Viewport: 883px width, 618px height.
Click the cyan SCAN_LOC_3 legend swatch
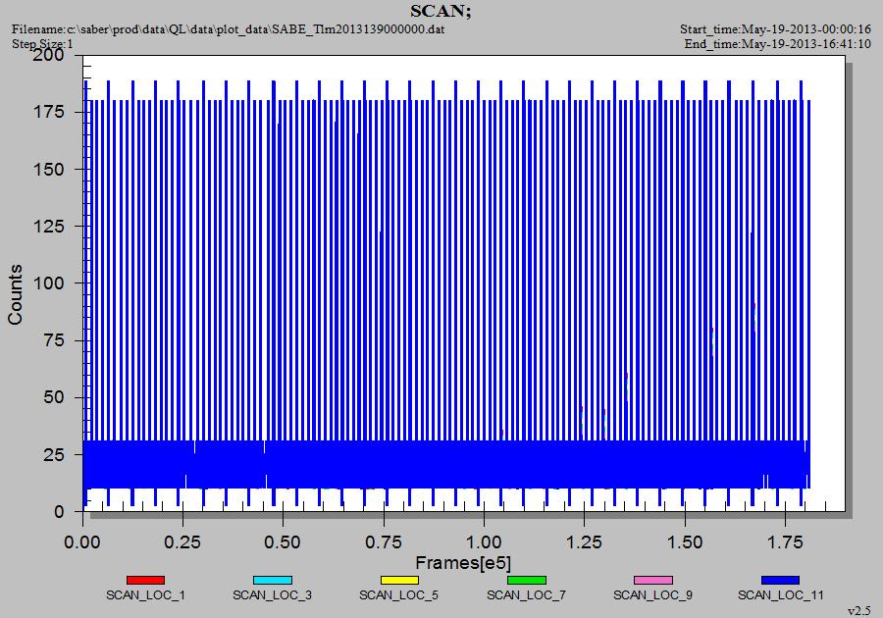click(273, 580)
